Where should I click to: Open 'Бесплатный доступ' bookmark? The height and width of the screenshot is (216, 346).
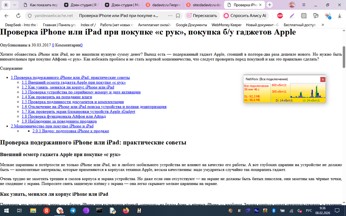(x=300, y=25)
